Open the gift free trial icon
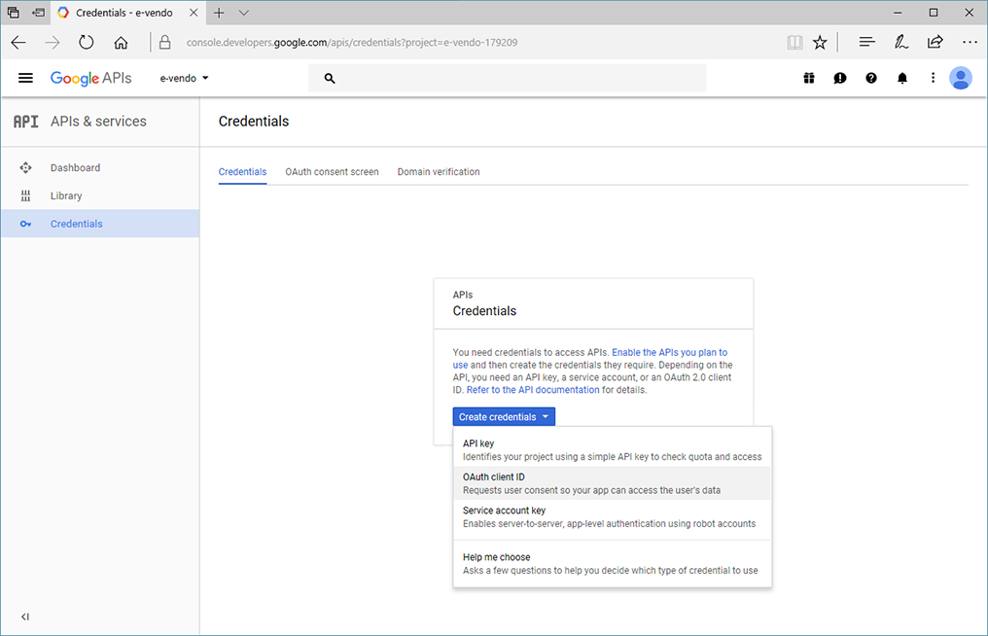Image resolution: width=988 pixels, height=636 pixels. coord(809,78)
